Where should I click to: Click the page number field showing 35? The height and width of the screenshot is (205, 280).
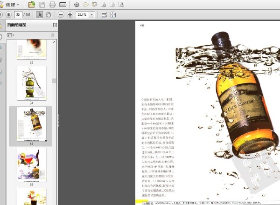pos(18,14)
